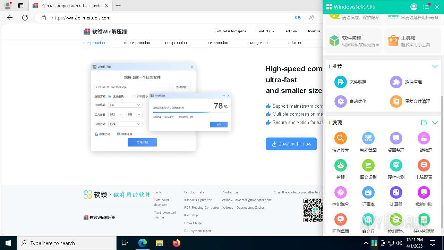Screen dimensions: 444x250
Task: Edit the 发现 section shortcuts
Action: click(x=424, y=123)
